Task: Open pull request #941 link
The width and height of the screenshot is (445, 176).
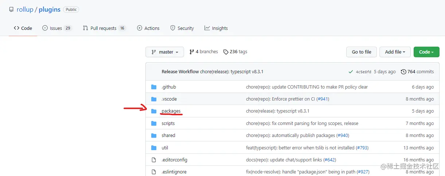Action: point(323,99)
